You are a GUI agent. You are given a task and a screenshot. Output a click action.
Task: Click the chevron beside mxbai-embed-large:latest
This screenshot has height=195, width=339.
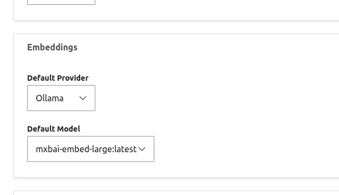[142, 149]
